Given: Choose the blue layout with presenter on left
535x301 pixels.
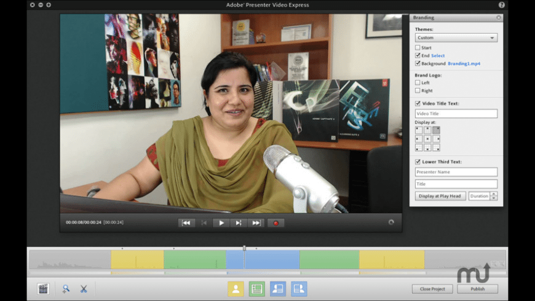Looking at the screenshot, I should [x=278, y=289].
